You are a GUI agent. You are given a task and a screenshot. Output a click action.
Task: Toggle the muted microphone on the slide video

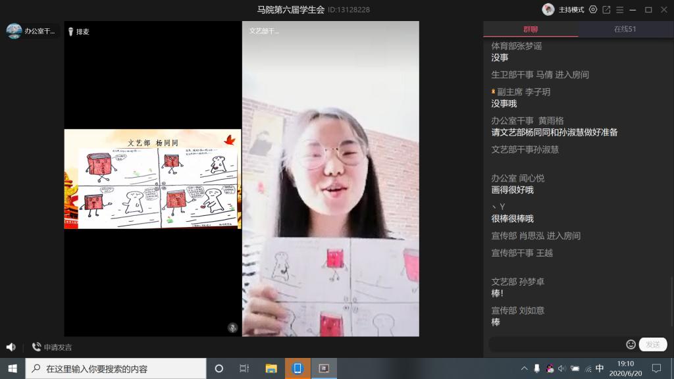coord(232,327)
